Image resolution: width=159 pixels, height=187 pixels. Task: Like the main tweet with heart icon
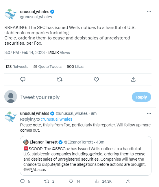[x=96, y=79]
